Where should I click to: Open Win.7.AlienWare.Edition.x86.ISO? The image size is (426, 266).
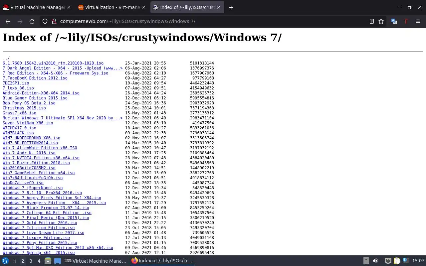pos(40,148)
